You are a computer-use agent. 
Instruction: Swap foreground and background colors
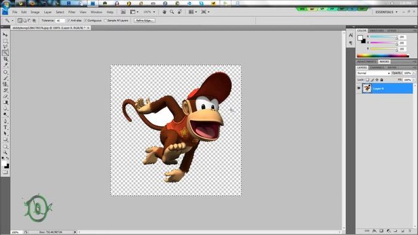click(7, 158)
